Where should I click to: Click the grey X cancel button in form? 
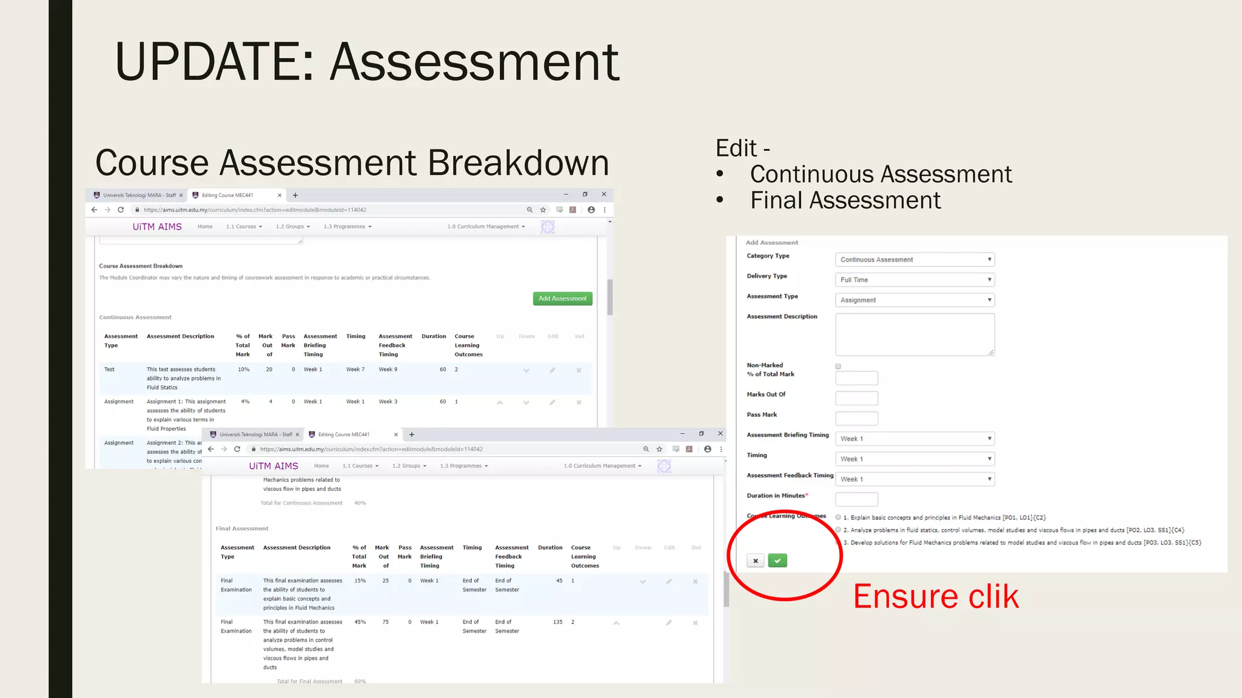[x=755, y=560]
